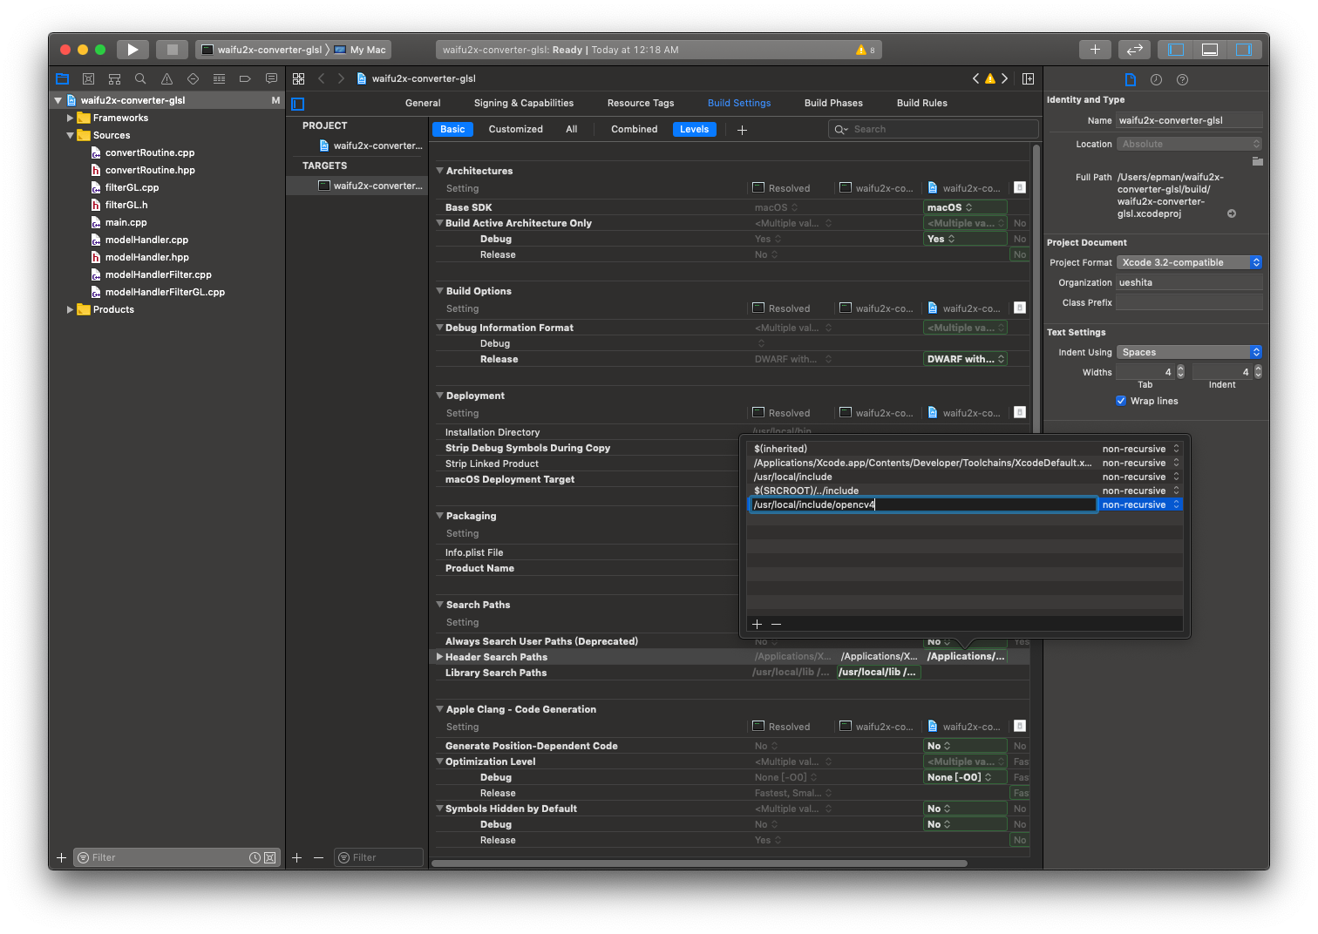Collapse the Search Paths section
The width and height of the screenshot is (1318, 934).
click(x=440, y=605)
